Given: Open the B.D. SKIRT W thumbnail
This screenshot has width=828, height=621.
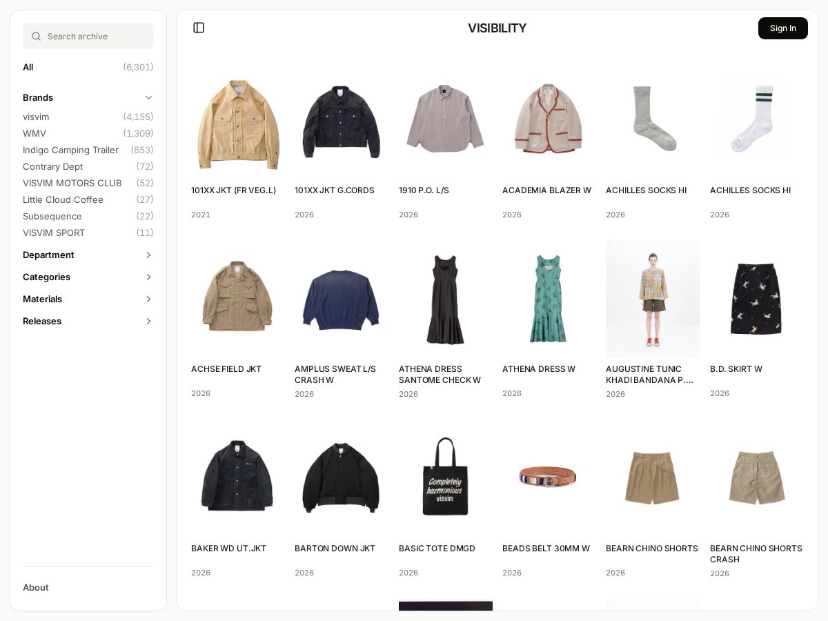Looking at the screenshot, I should (757, 299).
